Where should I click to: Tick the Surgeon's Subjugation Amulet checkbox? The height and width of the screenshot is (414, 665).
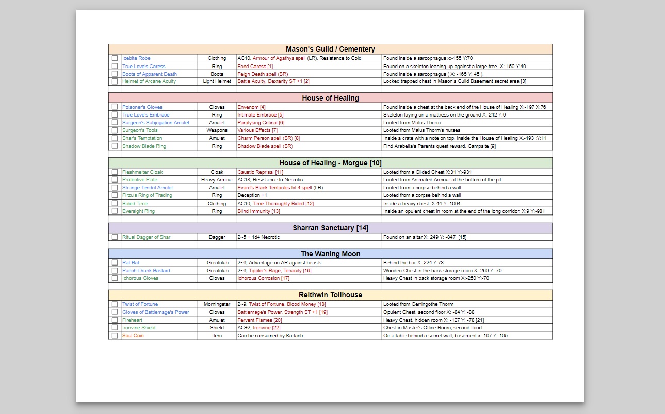[115, 123]
